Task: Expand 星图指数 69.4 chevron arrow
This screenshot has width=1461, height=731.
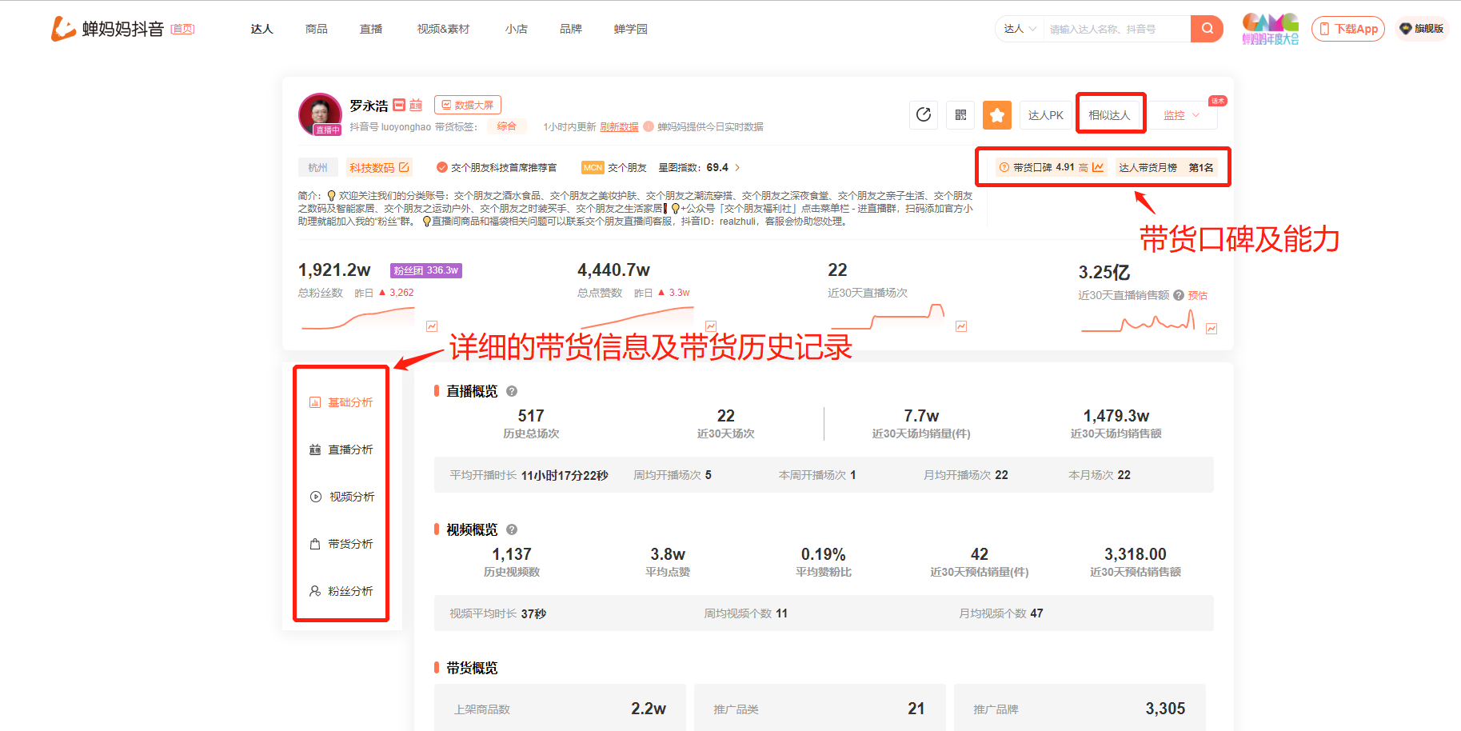Action: pyautogui.click(x=737, y=167)
